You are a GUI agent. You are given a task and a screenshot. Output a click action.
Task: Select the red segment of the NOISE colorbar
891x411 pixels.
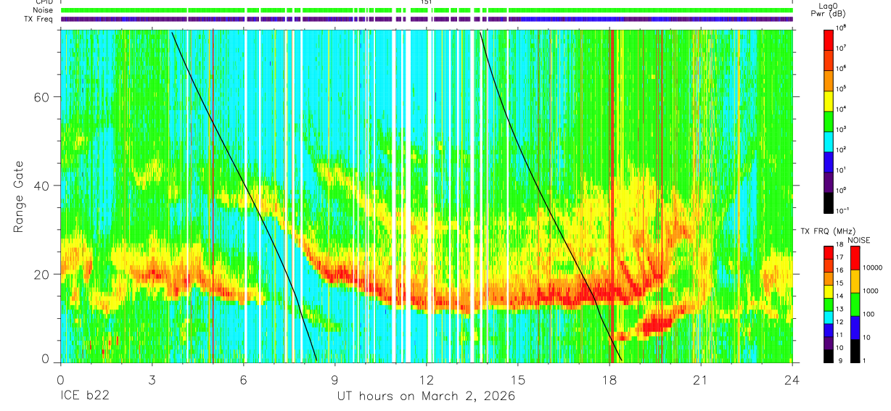855,257
